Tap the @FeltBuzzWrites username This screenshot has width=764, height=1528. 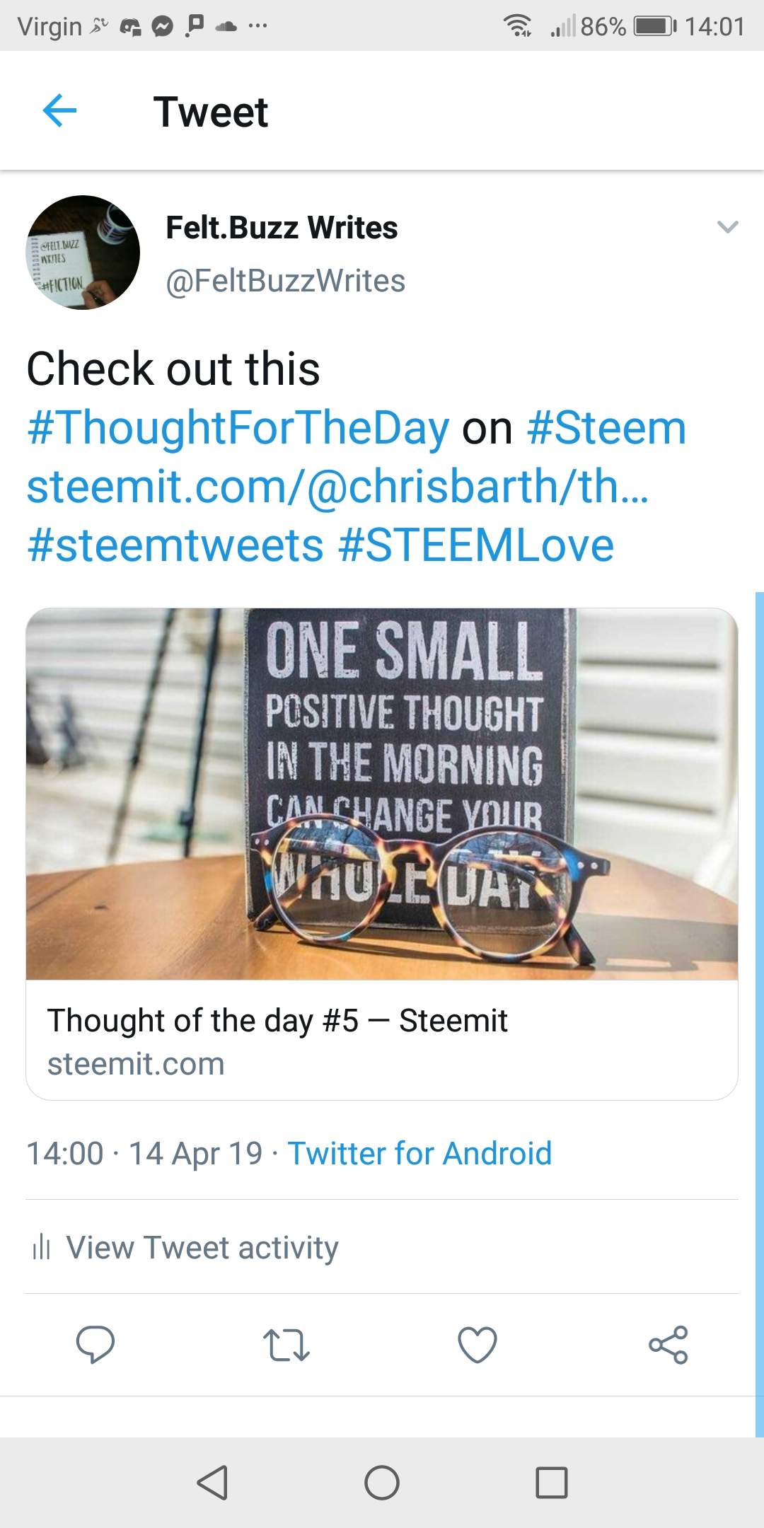click(x=285, y=281)
